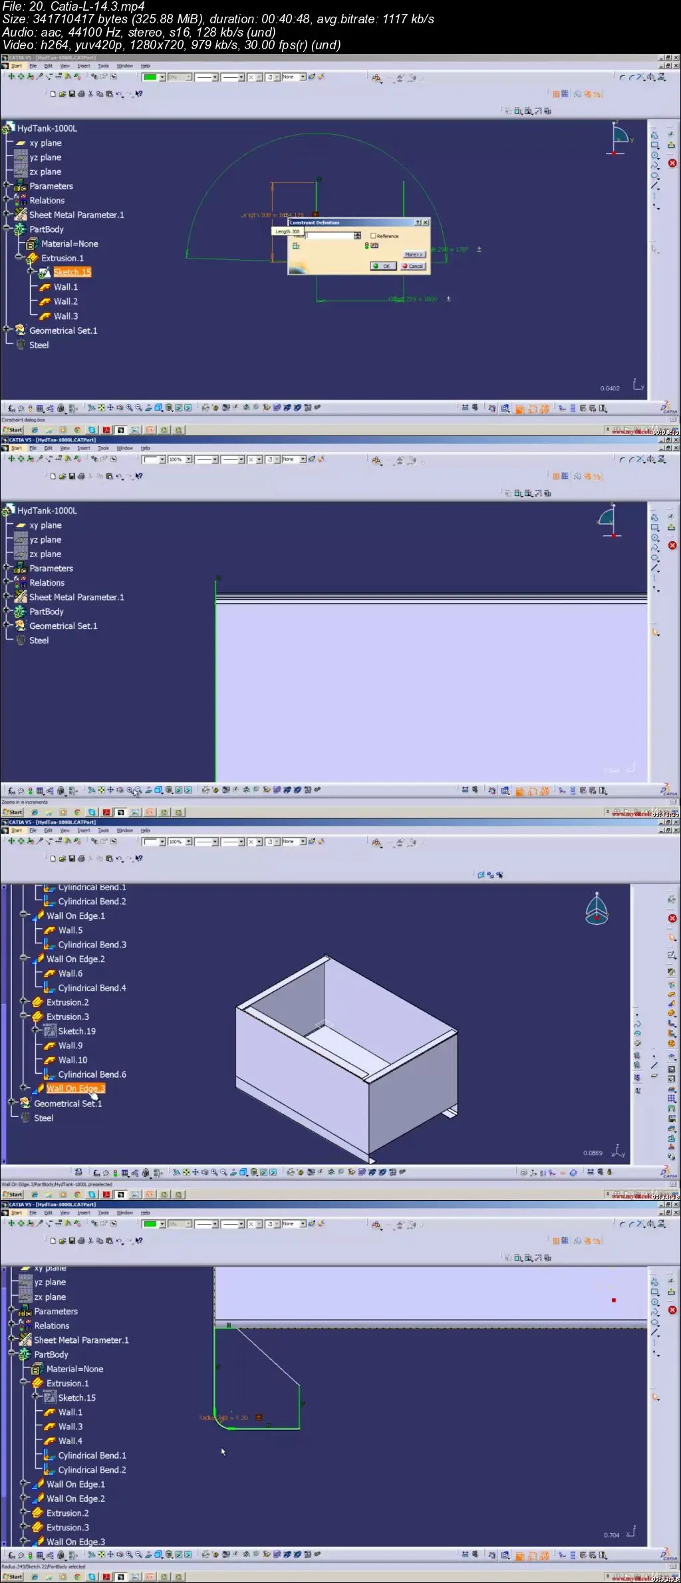Click Start button on third frame taskbar

pos(12,1195)
